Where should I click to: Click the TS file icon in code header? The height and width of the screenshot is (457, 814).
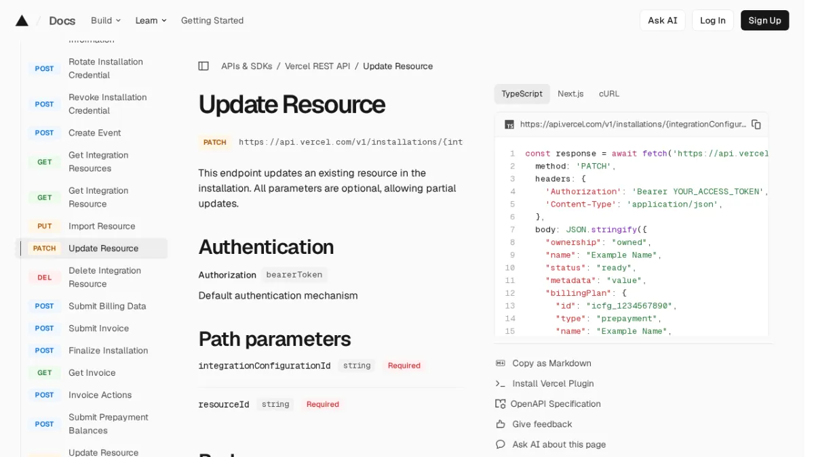pos(509,125)
